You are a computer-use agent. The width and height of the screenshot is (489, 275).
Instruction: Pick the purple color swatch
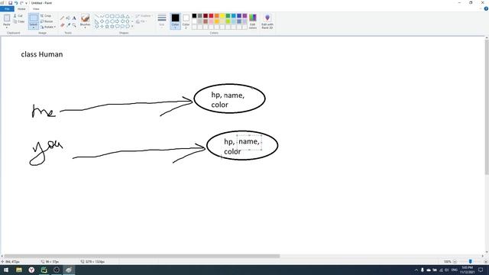pyautogui.click(x=244, y=16)
